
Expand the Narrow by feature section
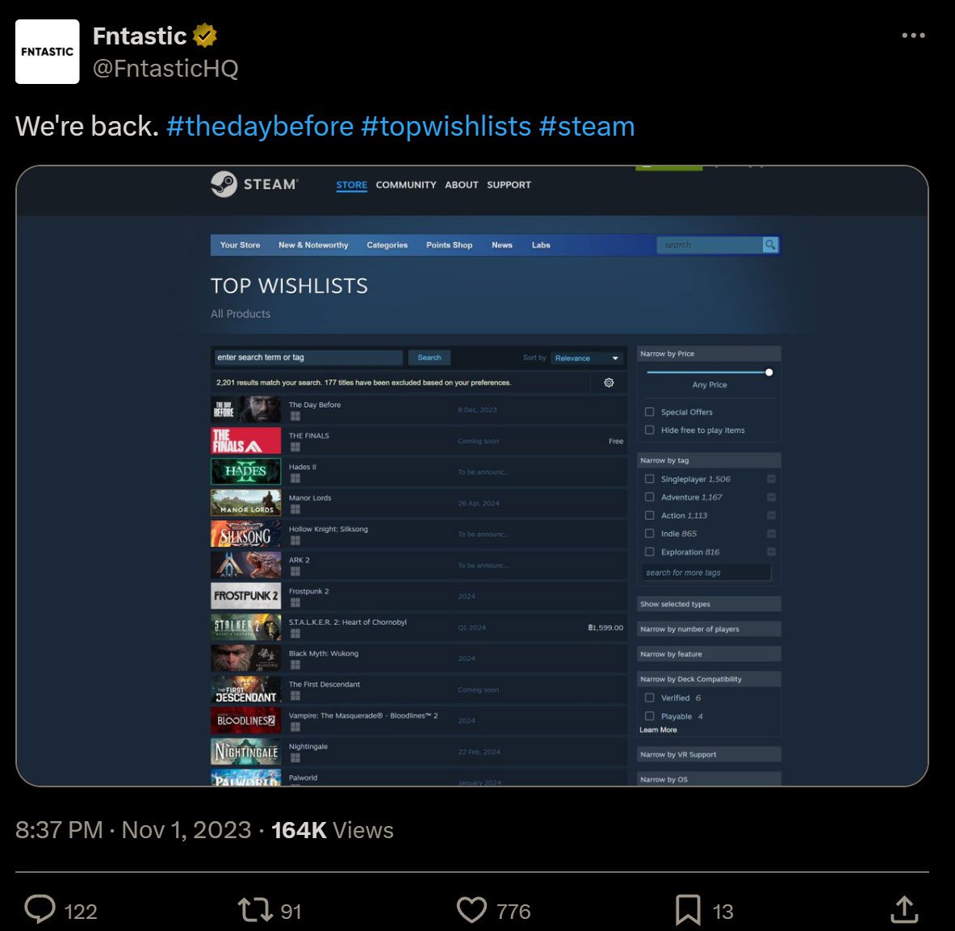pyautogui.click(x=709, y=654)
